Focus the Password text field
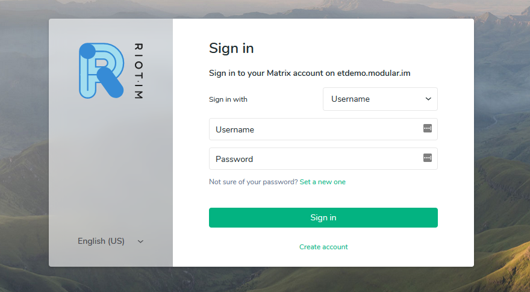Screen dimensions: 530x292 coord(313,159)
